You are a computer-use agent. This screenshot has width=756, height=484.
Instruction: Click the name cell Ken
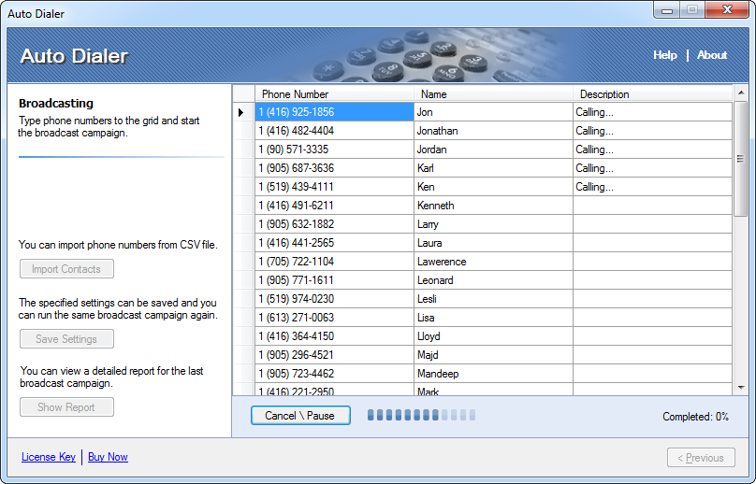point(493,187)
